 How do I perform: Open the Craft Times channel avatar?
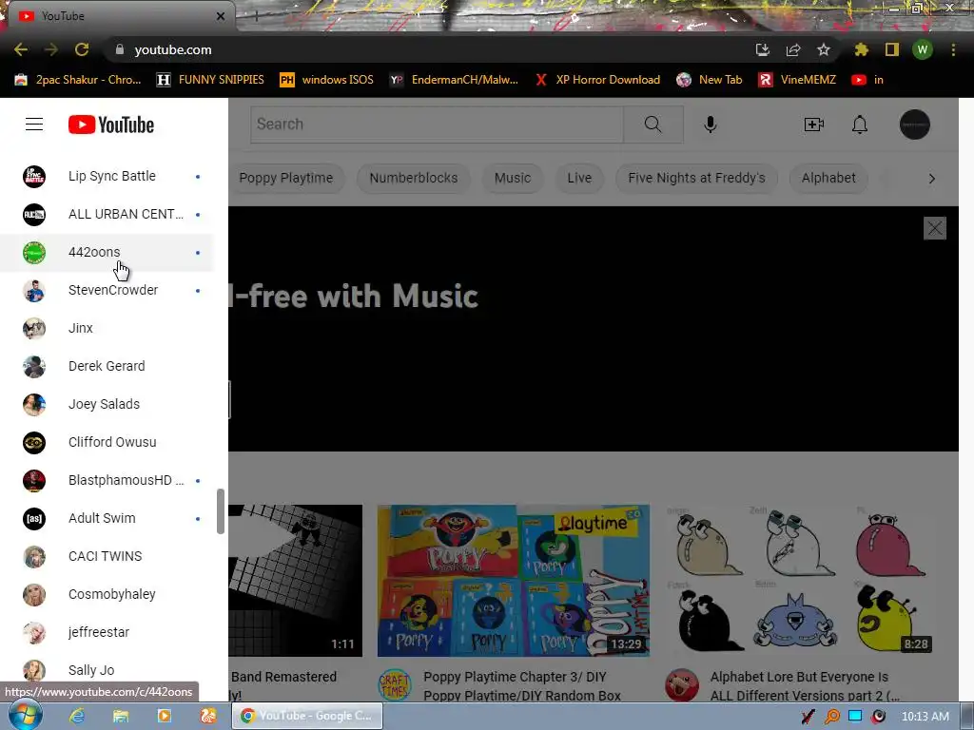(394, 685)
